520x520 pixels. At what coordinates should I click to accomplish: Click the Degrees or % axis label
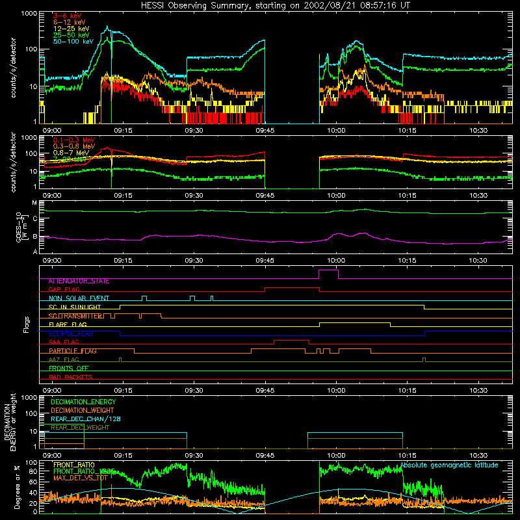tap(17, 487)
